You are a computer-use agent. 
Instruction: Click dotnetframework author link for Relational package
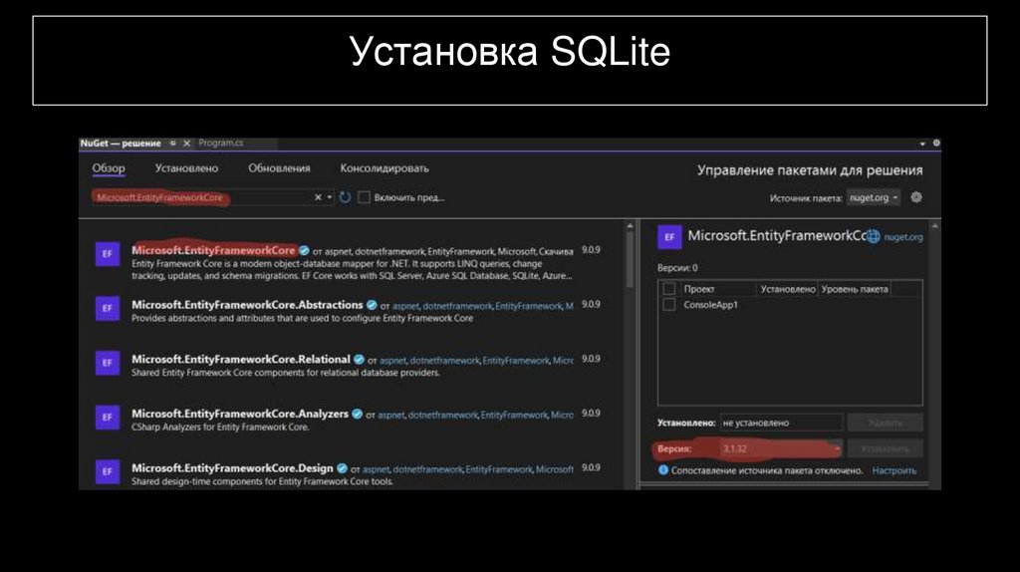pos(444,361)
